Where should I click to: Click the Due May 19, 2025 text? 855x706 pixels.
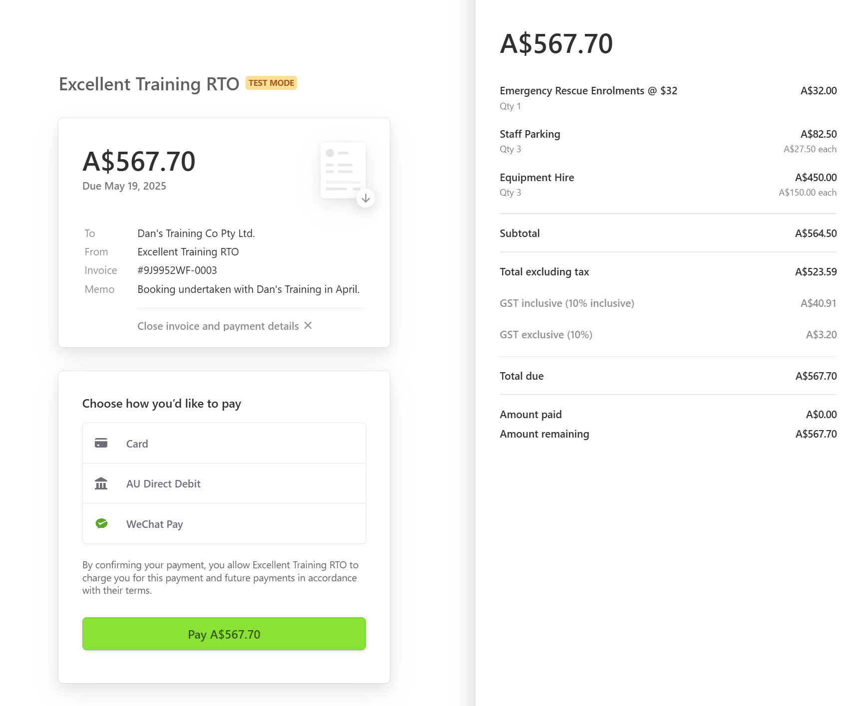[x=124, y=186]
